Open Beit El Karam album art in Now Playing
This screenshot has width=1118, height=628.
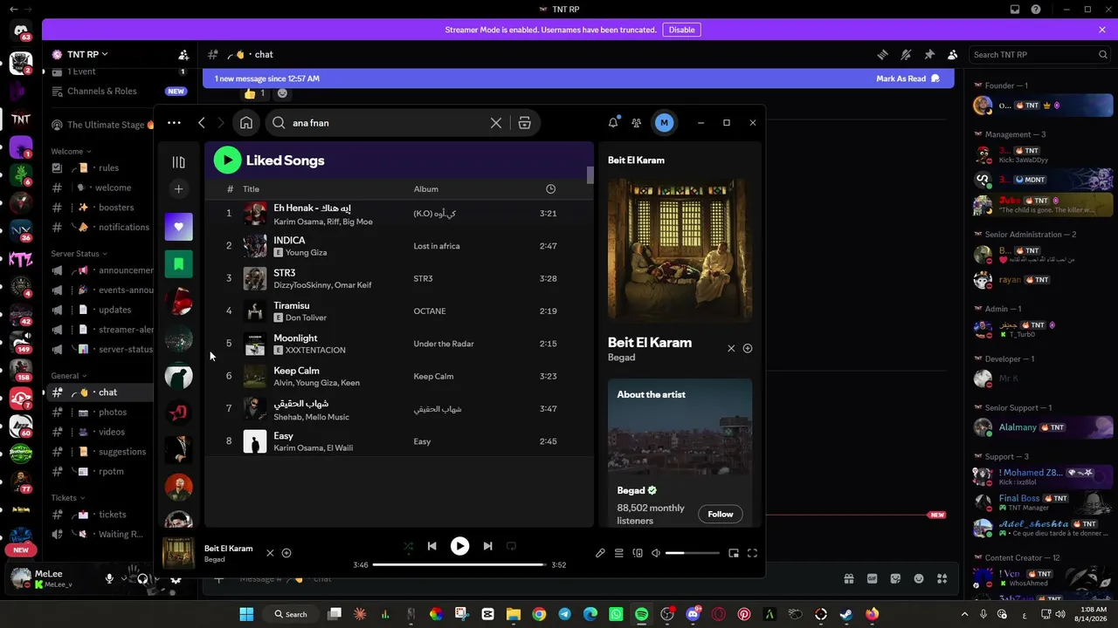[x=680, y=250]
